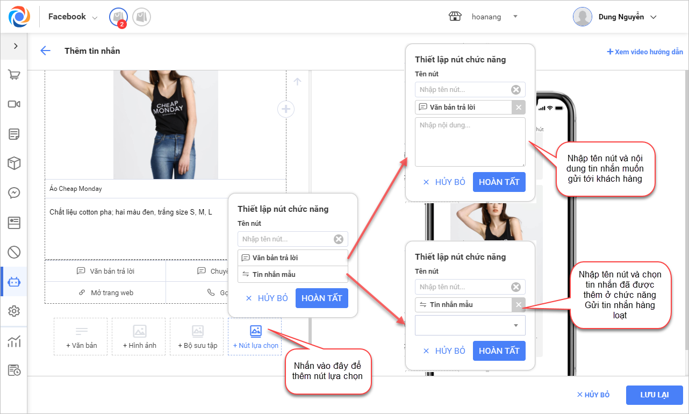The image size is (689, 414).
Task: Click HOÀN TẤT in upper-right popup
Action: (499, 182)
